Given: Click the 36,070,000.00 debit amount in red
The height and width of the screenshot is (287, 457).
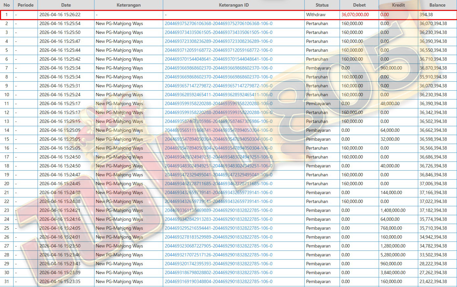Looking at the screenshot, I should coord(355,15).
